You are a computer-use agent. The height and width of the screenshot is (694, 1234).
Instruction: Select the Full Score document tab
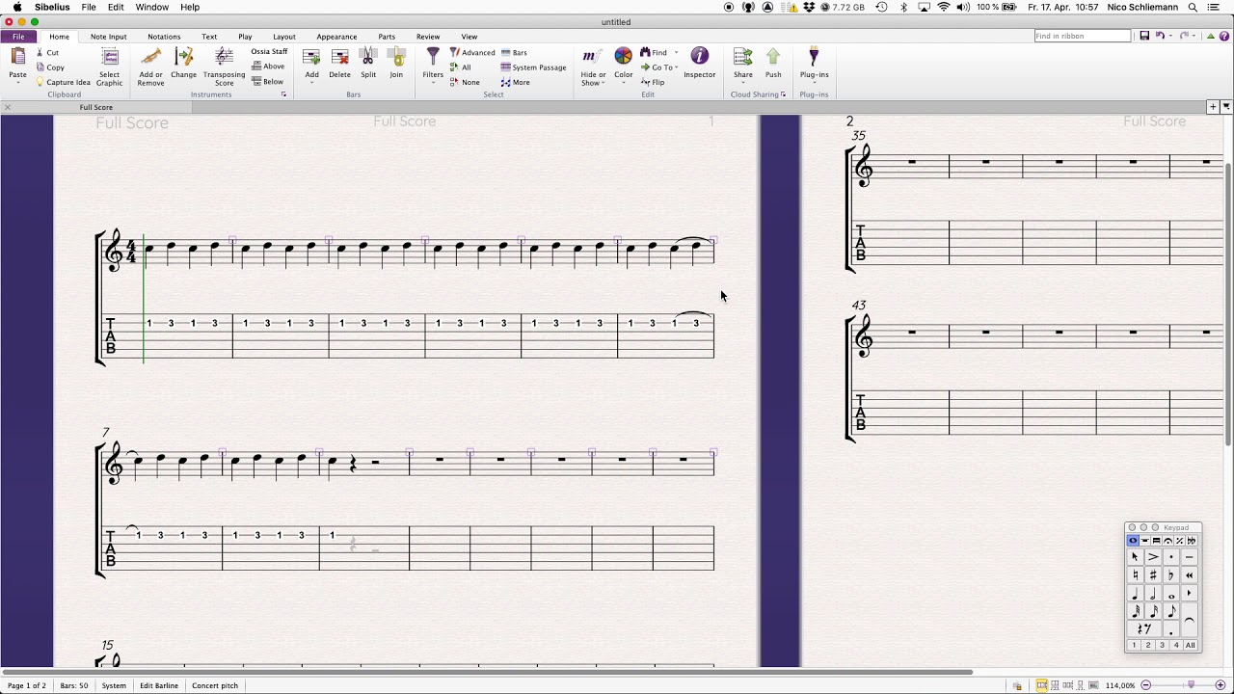point(96,107)
